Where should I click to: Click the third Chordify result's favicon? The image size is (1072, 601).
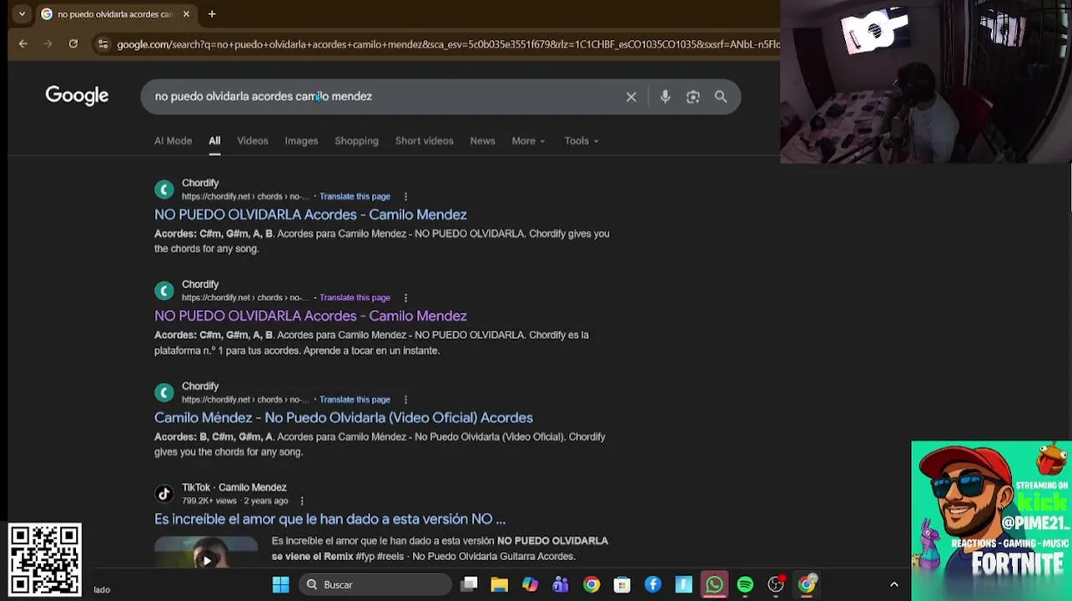coord(164,392)
